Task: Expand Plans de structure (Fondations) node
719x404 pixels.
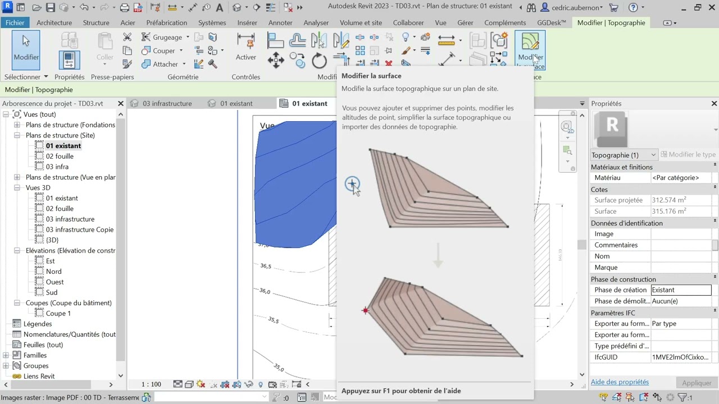Action: coord(17,125)
